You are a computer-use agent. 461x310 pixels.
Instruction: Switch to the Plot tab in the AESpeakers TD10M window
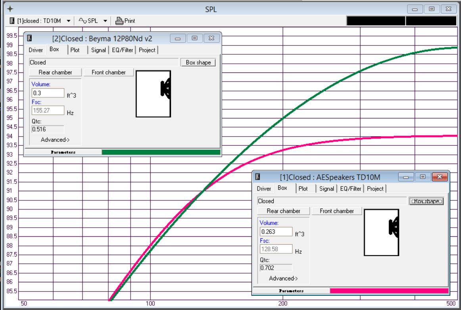click(303, 188)
